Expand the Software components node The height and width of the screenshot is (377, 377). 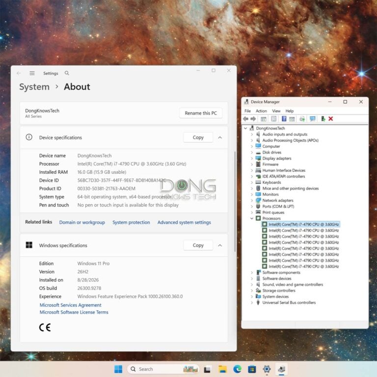coord(252,272)
